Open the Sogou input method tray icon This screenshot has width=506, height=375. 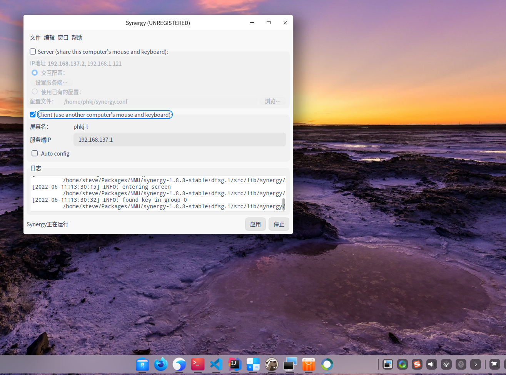pos(417,364)
